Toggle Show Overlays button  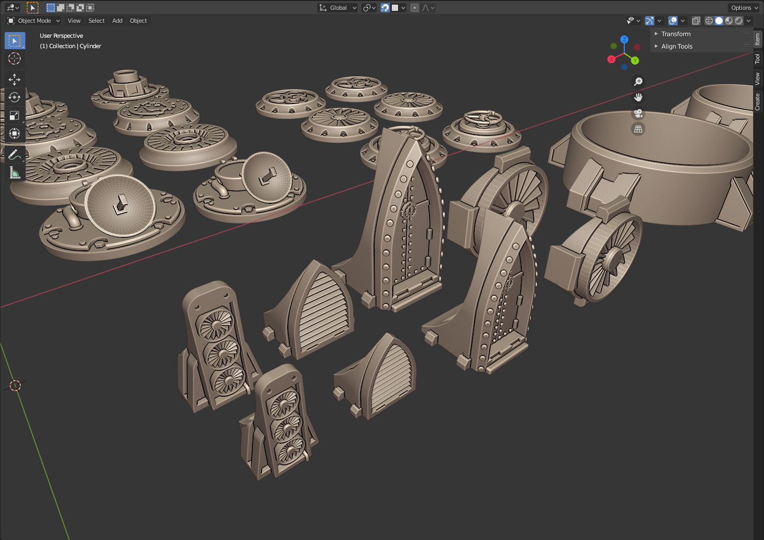pyautogui.click(x=673, y=21)
